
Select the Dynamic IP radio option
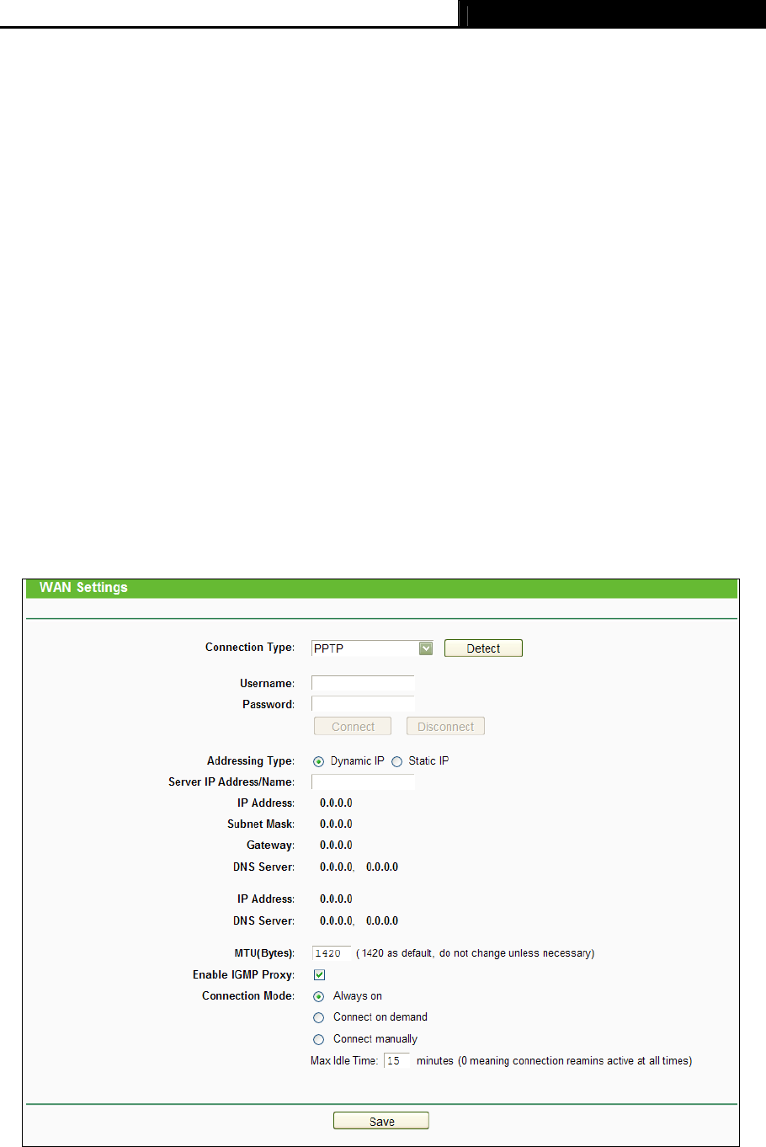tap(319, 761)
